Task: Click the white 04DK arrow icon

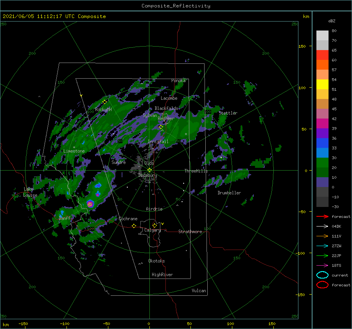Action: tap(322, 227)
